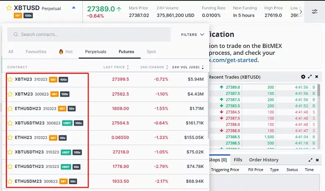Star the XBTUSDTH23 310323 contract

point(10,152)
